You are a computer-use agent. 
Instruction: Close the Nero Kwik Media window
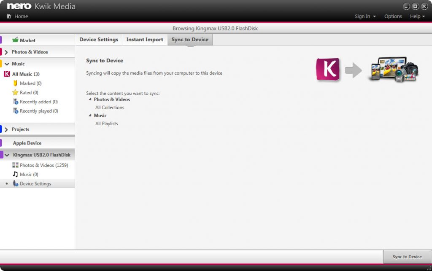[x=424, y=6]
